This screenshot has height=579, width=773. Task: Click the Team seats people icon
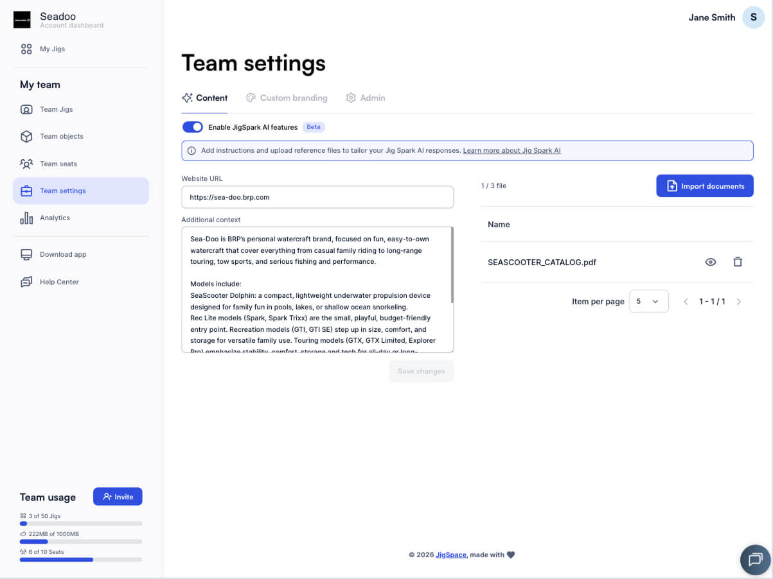click(x=26, y=164)
